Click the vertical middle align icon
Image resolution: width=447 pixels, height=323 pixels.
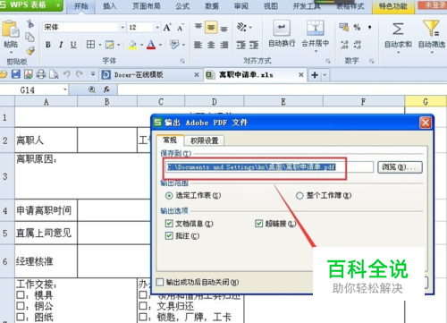point(211,28)
